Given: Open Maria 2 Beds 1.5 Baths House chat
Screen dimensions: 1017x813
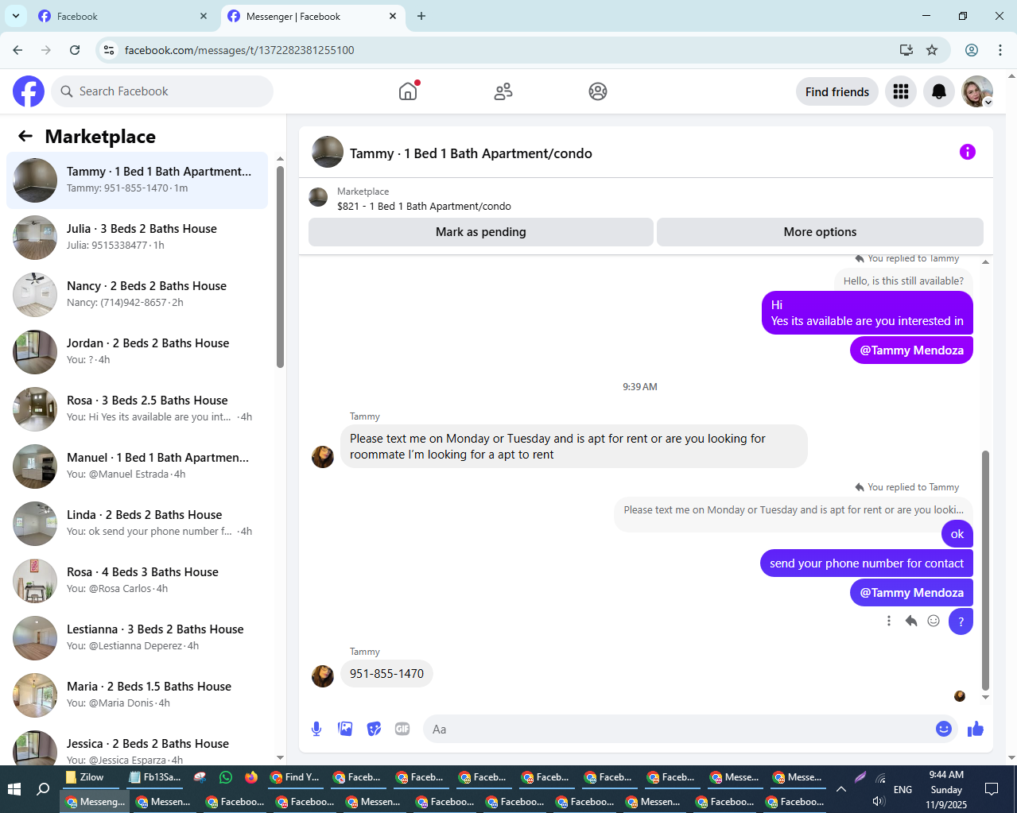Looking at the screenshot, I should [x=137, y=695].
